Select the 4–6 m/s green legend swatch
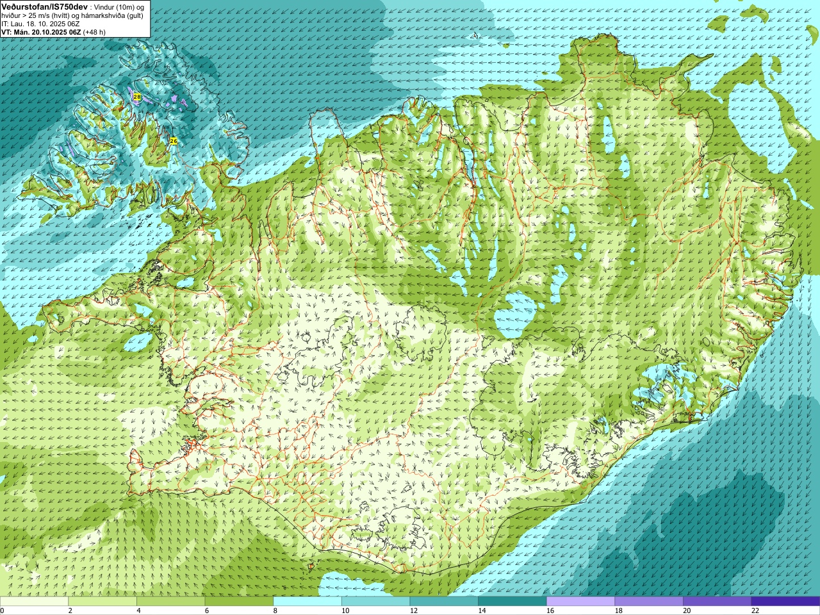The width and height of the screenshot is (820, 615). pos(170,602)
